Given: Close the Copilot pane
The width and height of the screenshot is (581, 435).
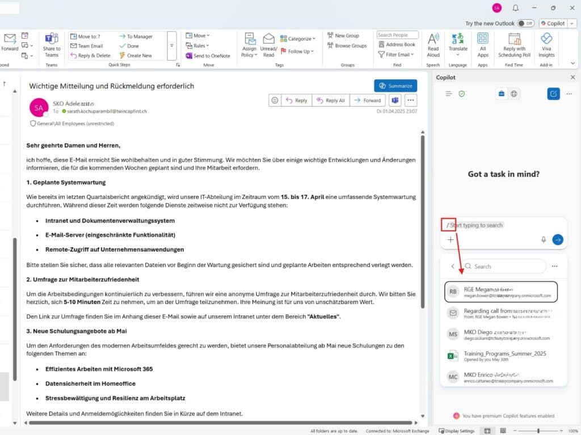Looking at the screenshot, I should [x=573, y=78].
